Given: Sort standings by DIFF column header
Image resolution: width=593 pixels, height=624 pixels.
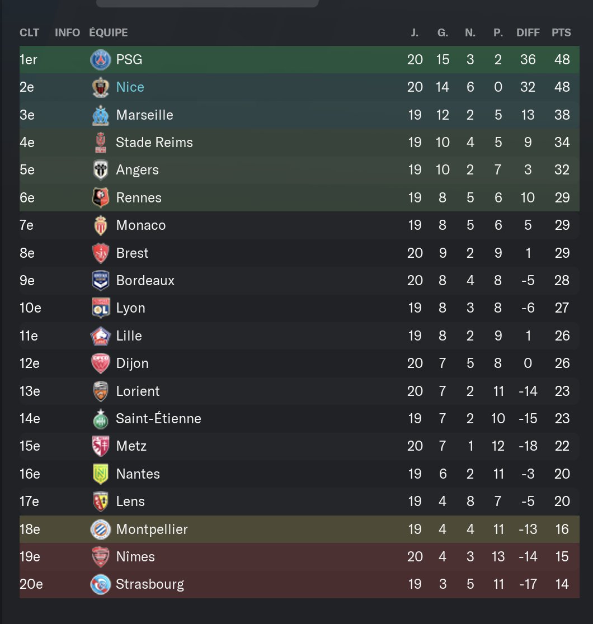Looking at the screenshot, I should (528, 32).
